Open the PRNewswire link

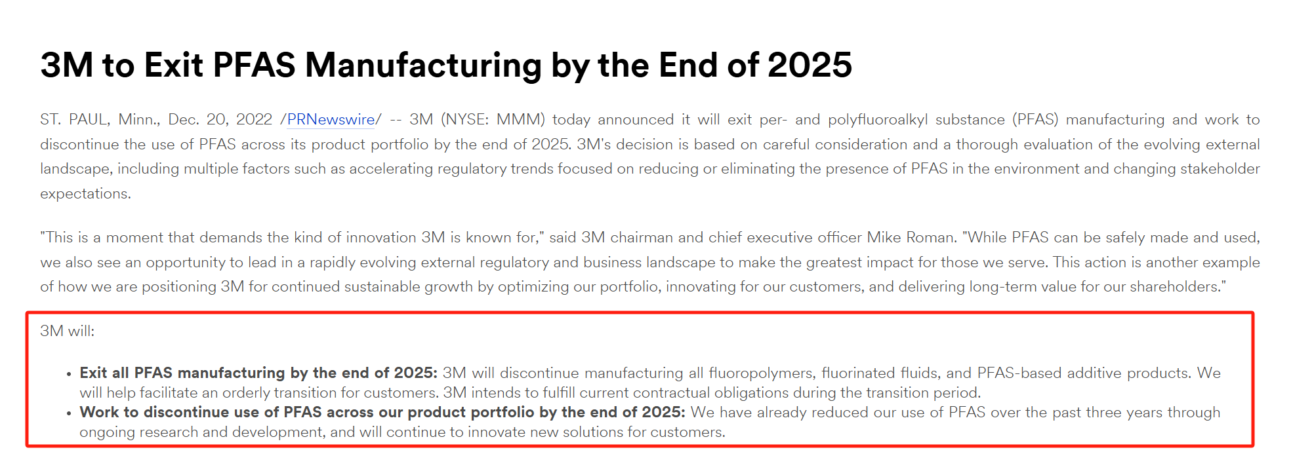click(x=331, y=120)
